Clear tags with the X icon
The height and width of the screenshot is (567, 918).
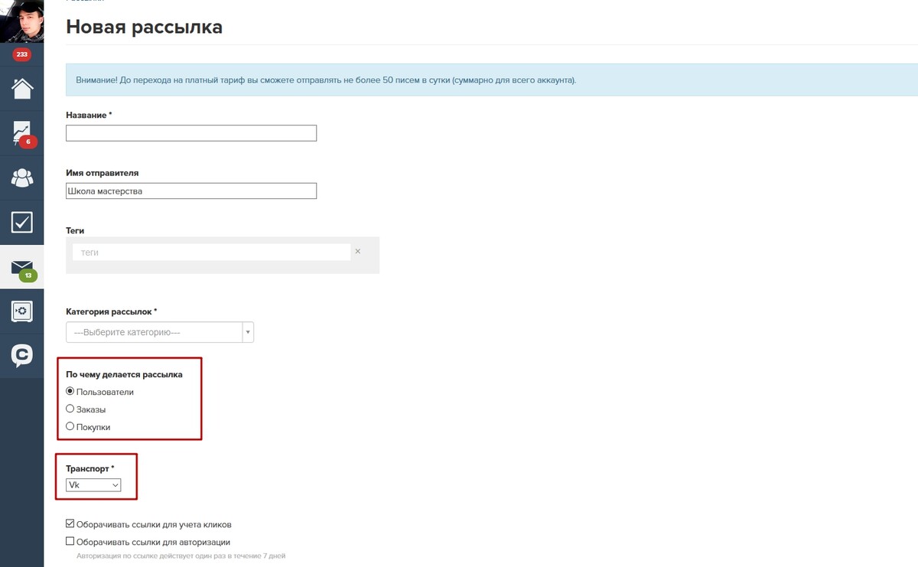(x=358, y=251)
